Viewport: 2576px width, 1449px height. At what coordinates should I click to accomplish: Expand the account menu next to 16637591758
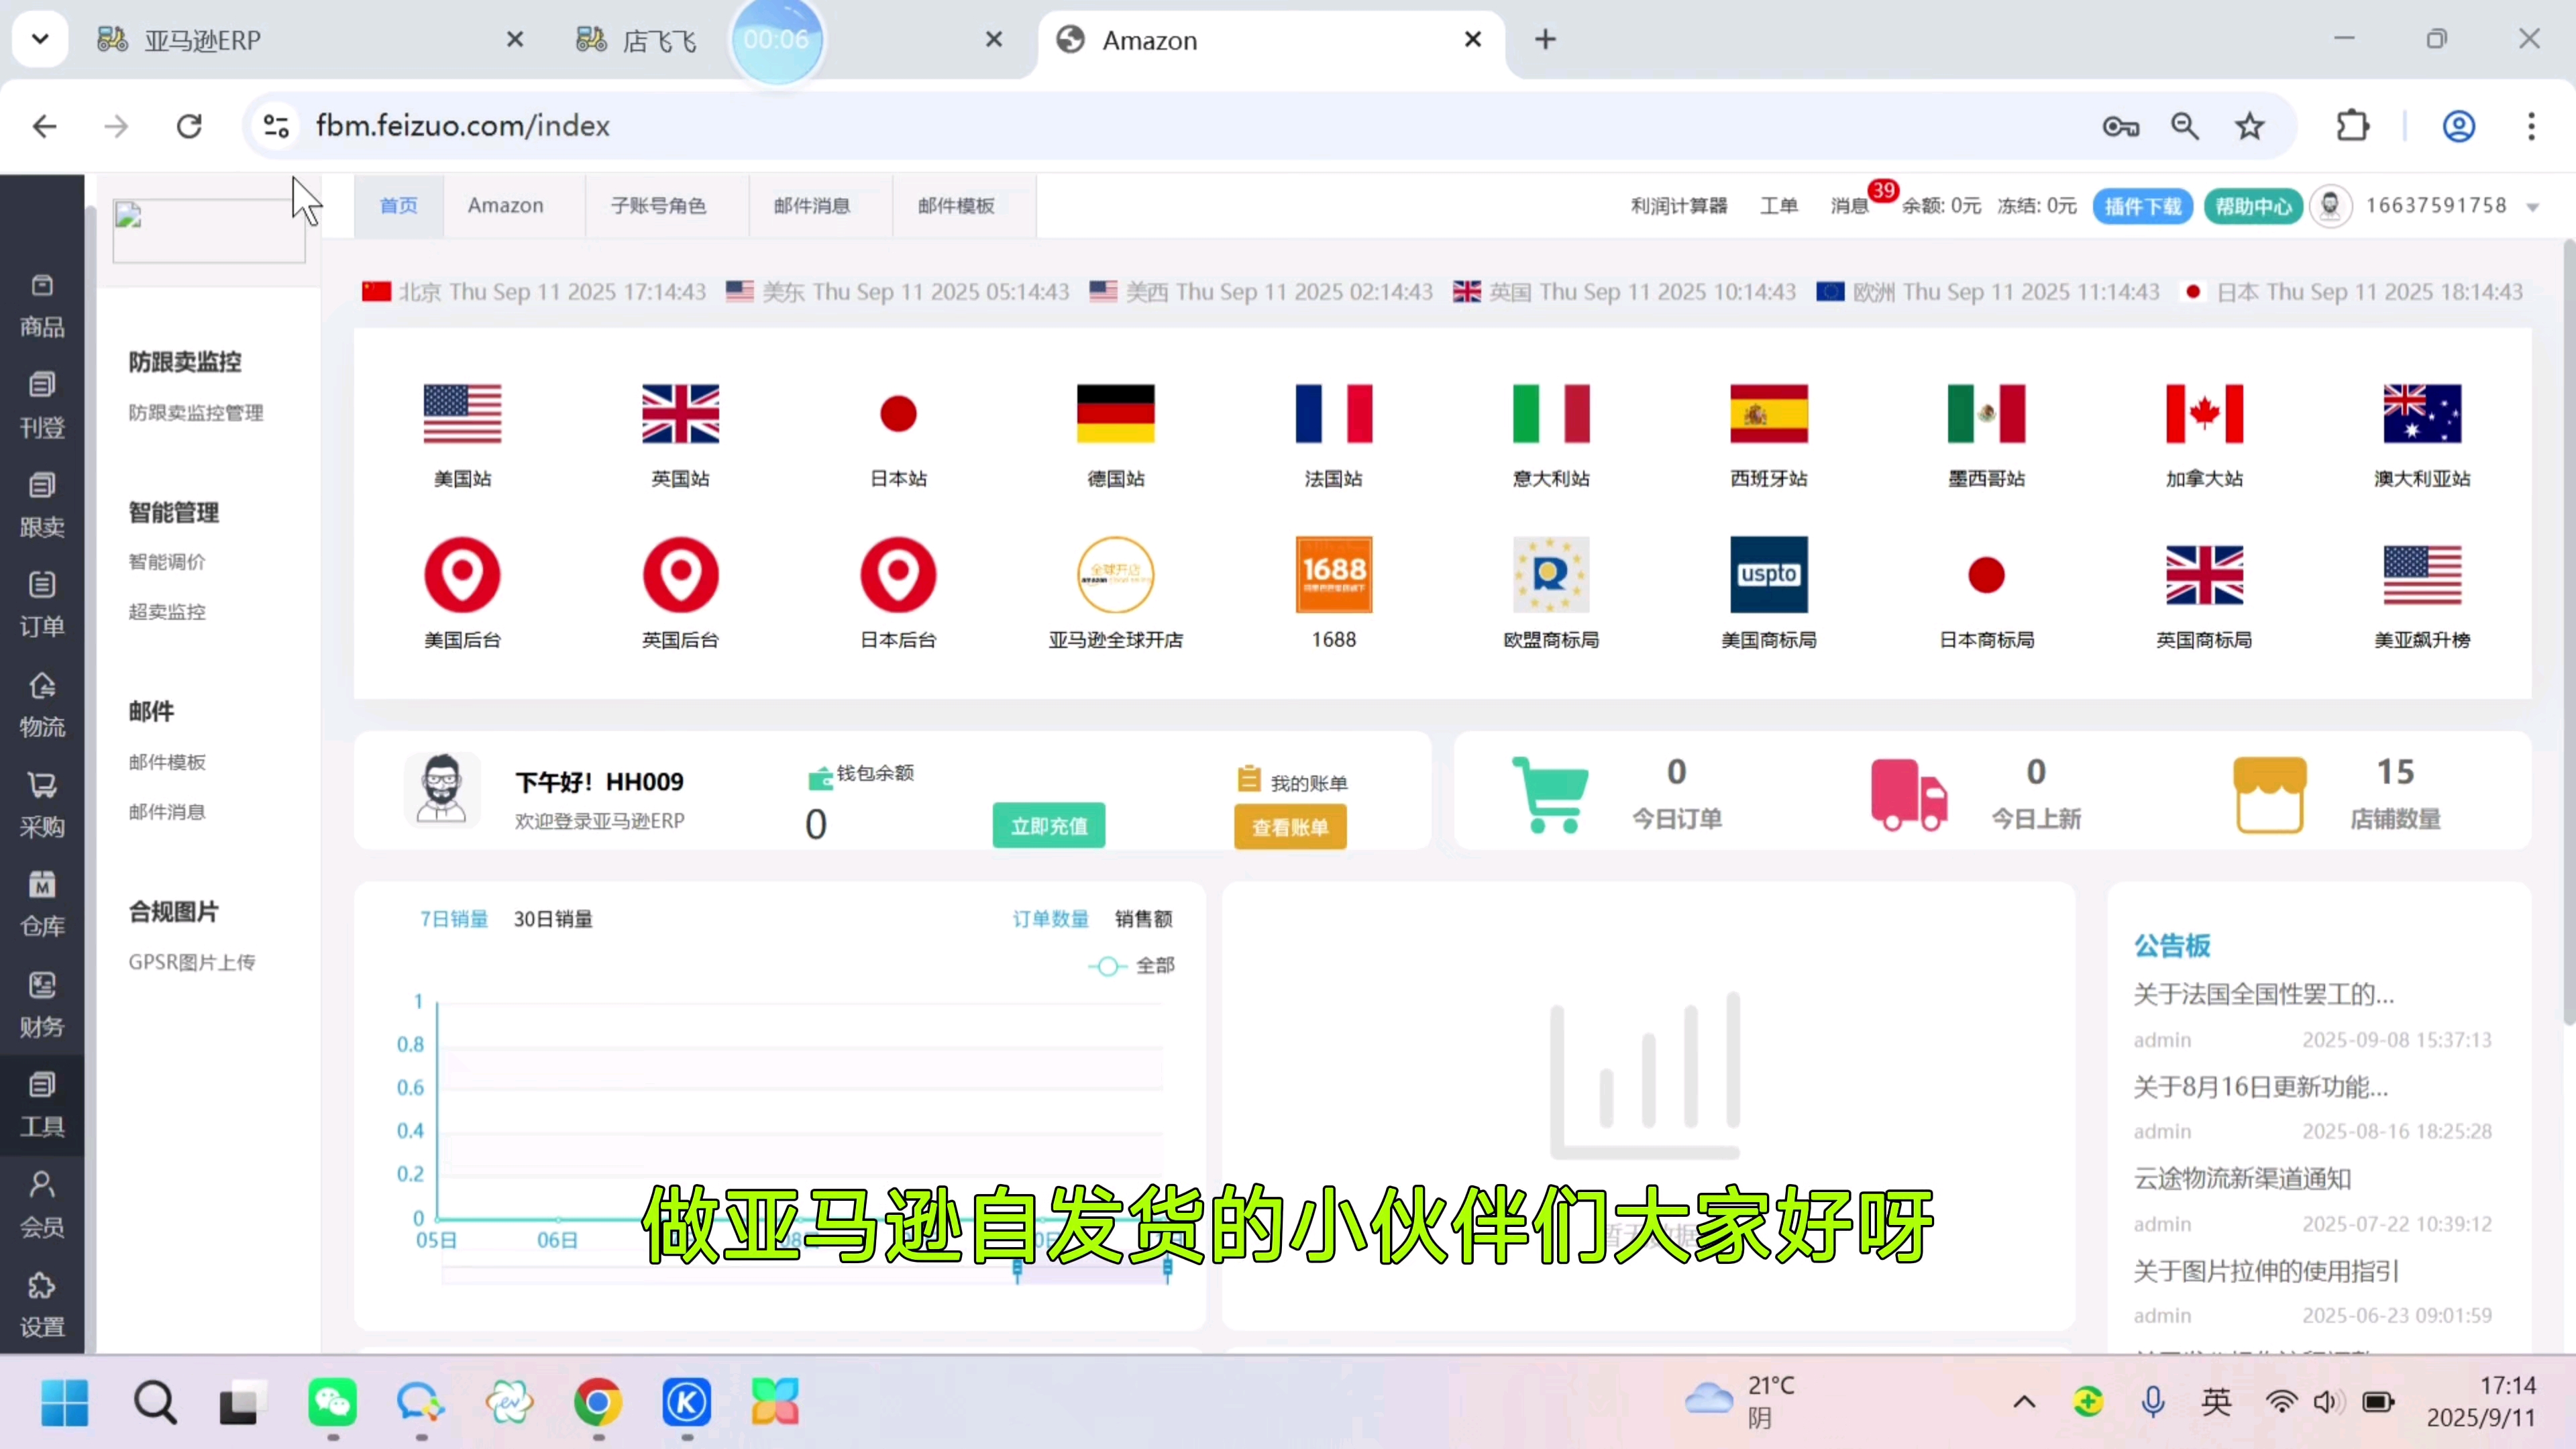tap(2533, 207)
